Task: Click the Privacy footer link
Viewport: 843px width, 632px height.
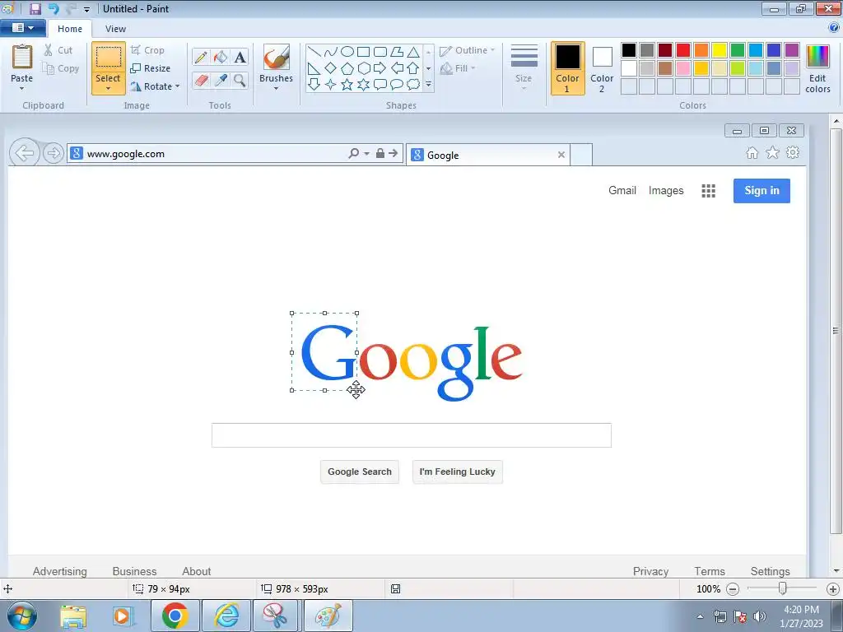Action: 650,571
